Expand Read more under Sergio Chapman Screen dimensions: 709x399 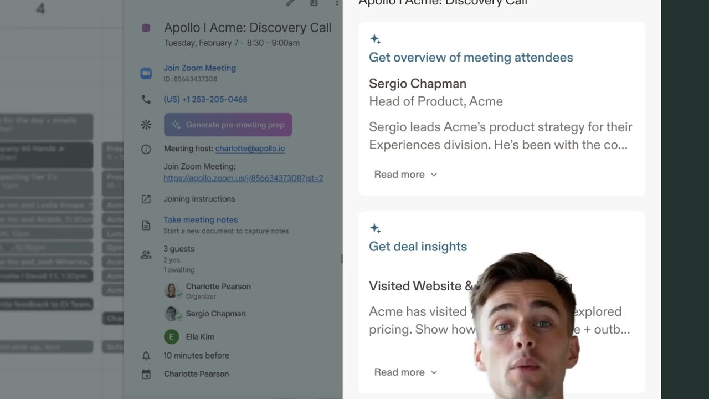pyautogui.click(x=405, y=175)
